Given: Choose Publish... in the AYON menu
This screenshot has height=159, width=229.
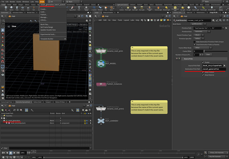Looking at the screenshot, I should click(x=44, y=15).
